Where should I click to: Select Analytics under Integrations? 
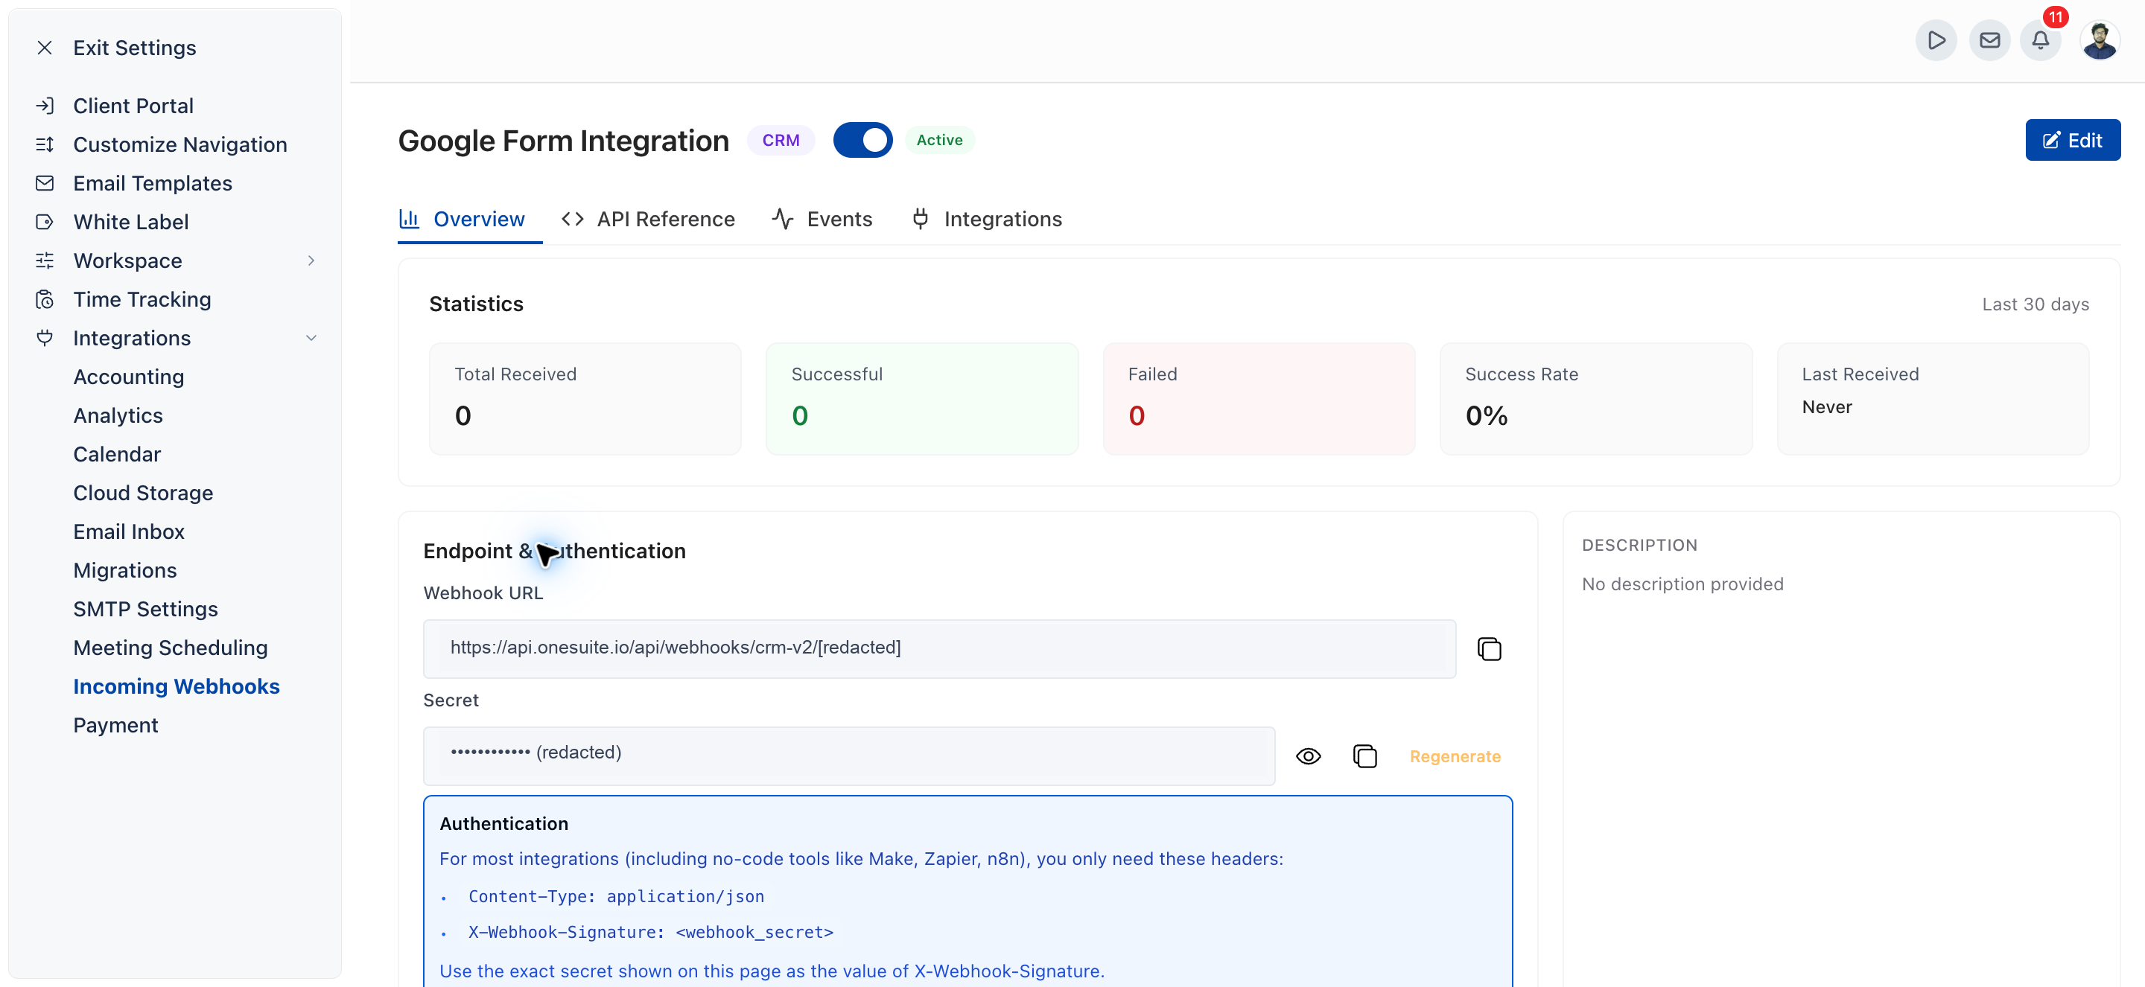tap(118, 415)
